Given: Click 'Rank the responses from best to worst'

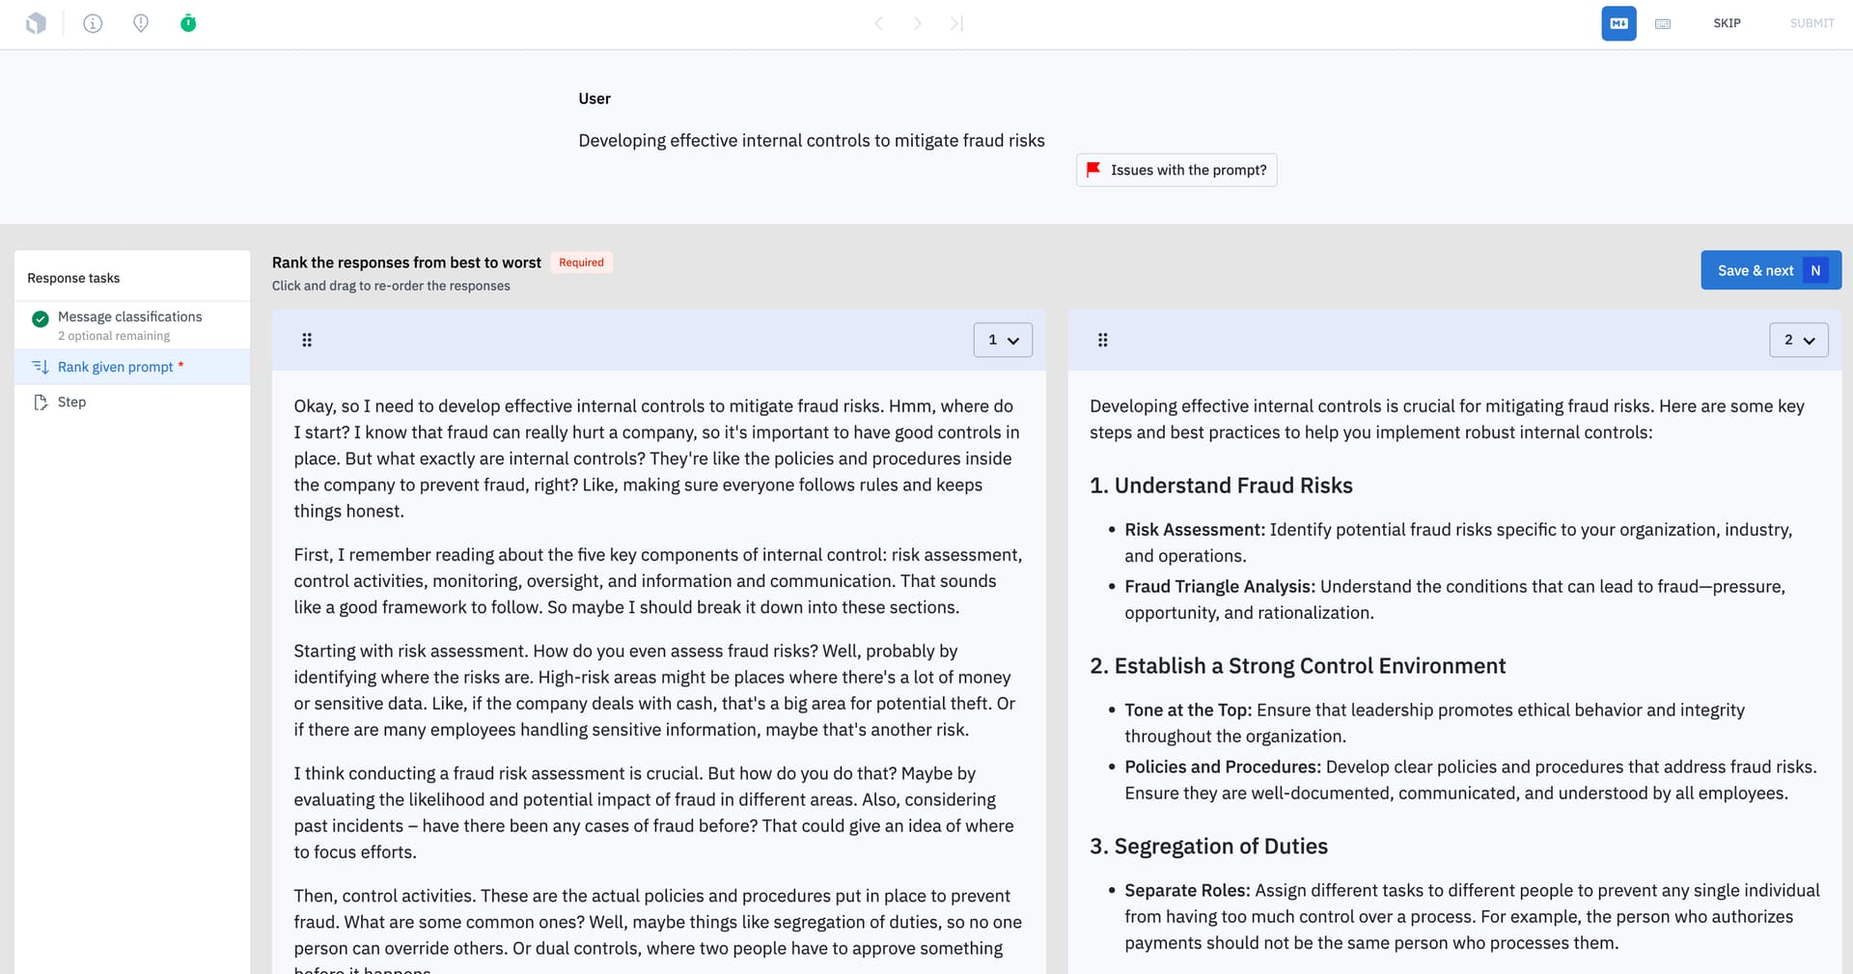Looking at the screenshot, I should (x=406, y=263).
